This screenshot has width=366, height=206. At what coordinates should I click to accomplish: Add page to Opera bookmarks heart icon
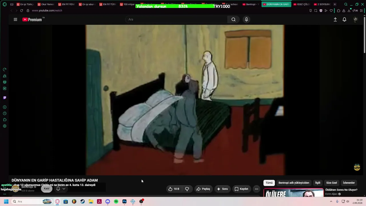331,11
